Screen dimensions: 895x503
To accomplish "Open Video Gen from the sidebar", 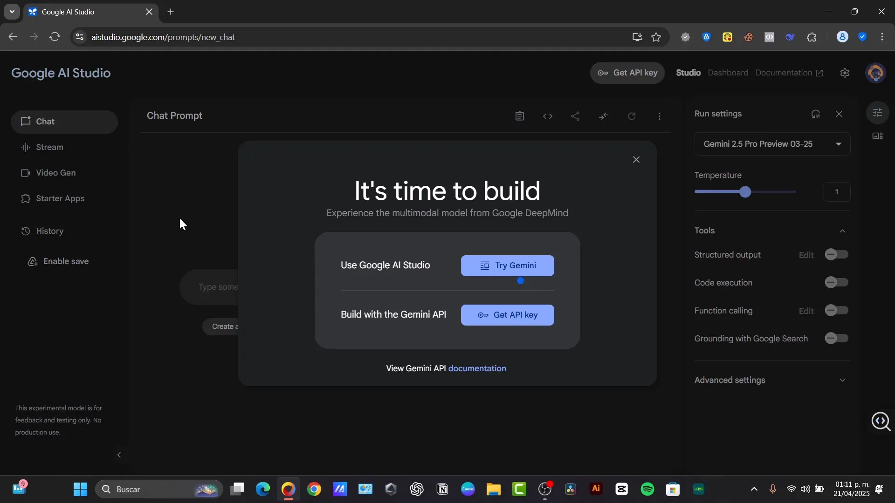I will 55,173.
